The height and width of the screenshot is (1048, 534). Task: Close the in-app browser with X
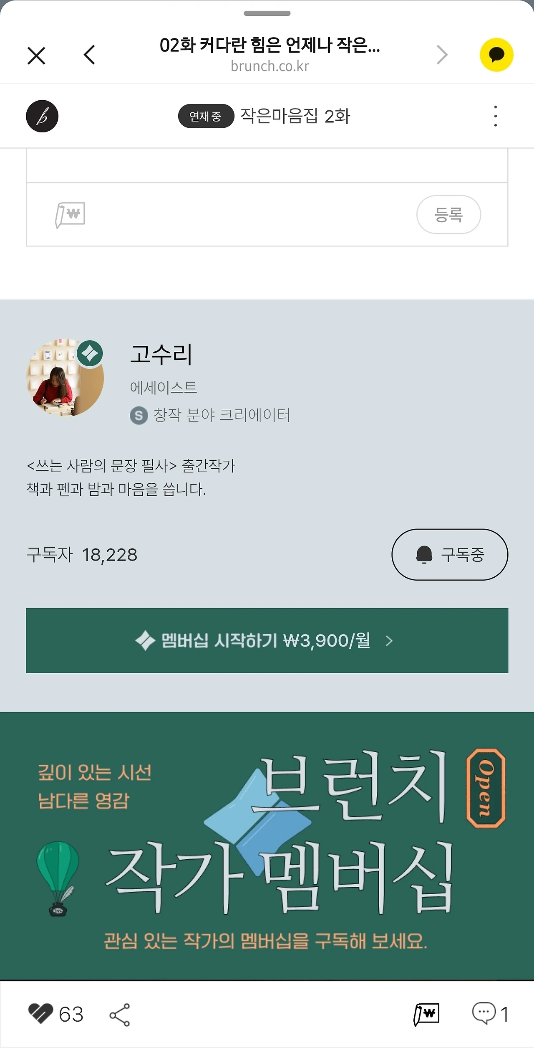[x=36, y=55]
